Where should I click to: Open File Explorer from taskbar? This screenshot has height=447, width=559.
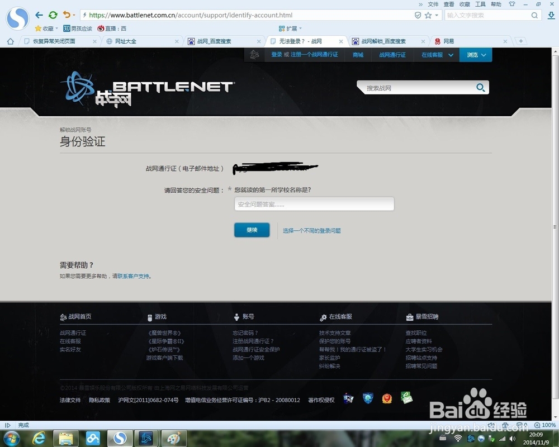click(66, 439)
